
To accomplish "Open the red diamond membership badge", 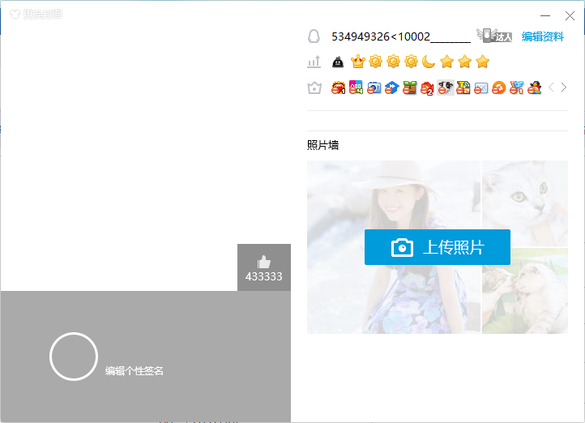I will pos(338,88).
